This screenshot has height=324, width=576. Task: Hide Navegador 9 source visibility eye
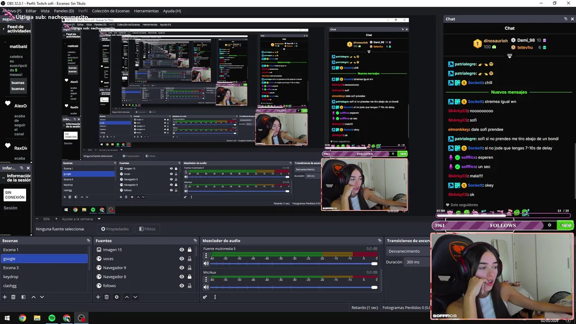coord(182,268)
